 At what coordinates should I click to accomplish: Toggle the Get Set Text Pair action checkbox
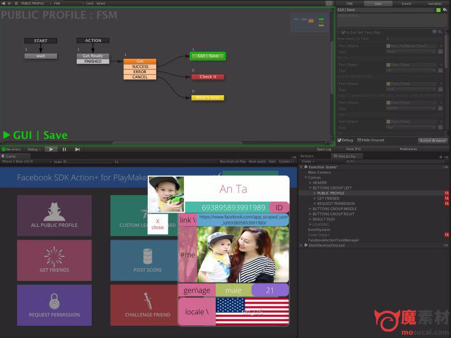[343, 32]
